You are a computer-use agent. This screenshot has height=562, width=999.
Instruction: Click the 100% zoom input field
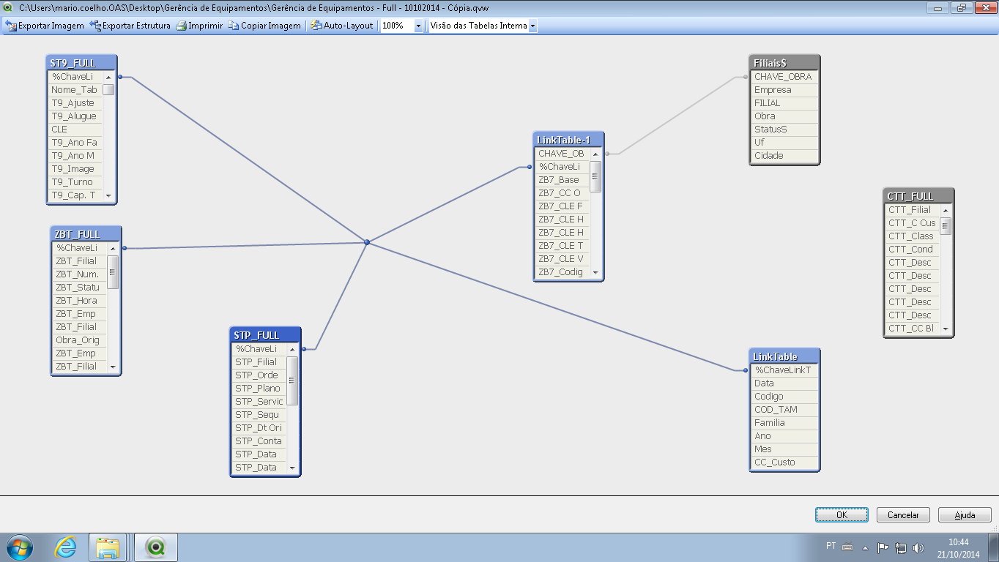[x=397, y=26]
